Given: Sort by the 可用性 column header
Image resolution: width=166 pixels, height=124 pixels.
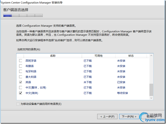Looking at the screenshot, I should click(98, 56).
